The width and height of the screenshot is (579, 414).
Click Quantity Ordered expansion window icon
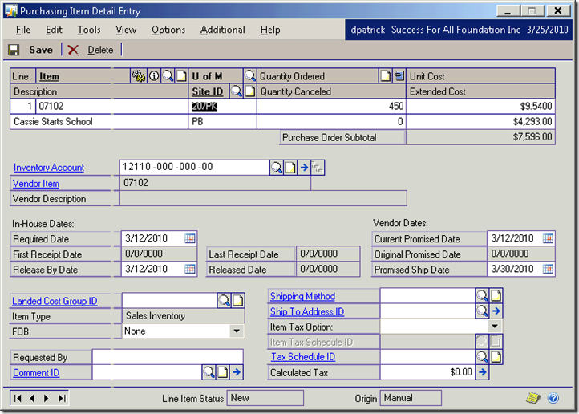tap(399, 76)
